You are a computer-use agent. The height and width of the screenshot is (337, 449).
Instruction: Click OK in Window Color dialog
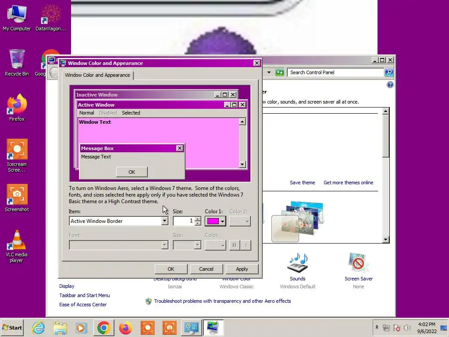coord(171,269)
